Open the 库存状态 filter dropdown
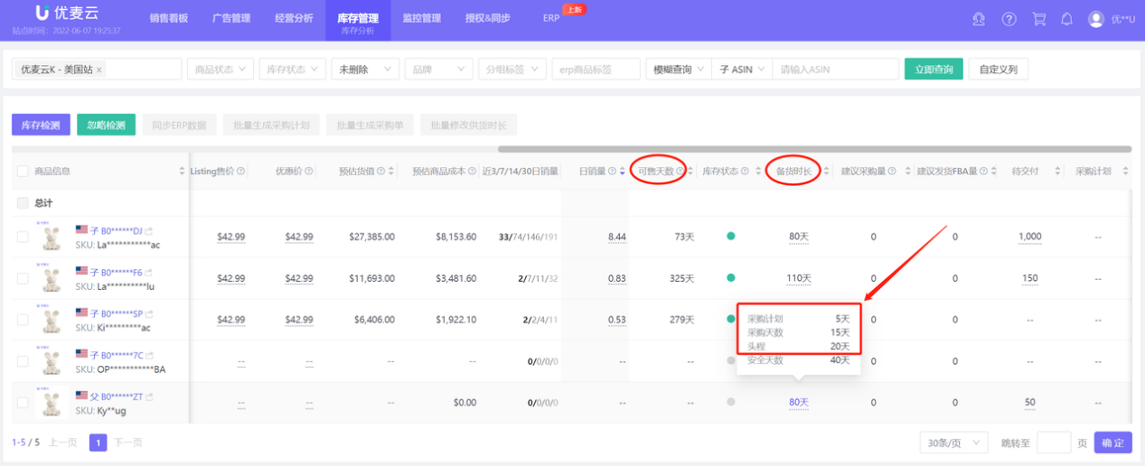The height and width of the screenshot is (466, 1145). tap(293, 70)
